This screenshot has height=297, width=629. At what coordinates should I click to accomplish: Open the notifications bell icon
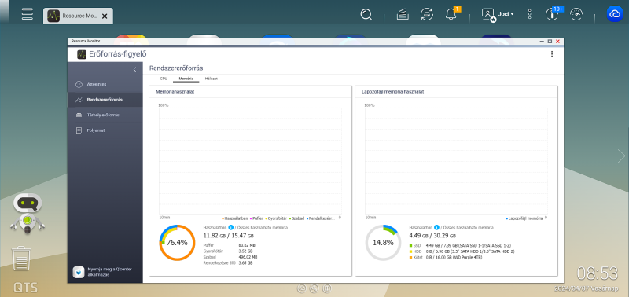[x=451, y=14]
